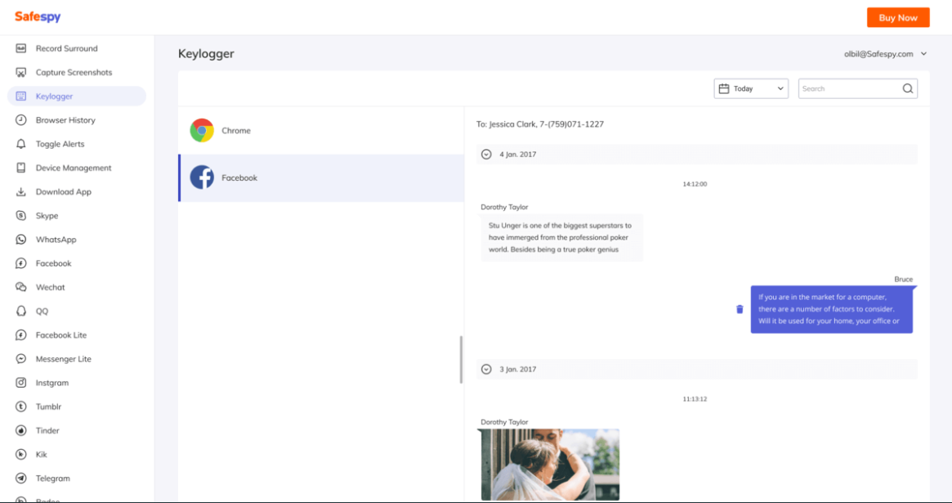The height and width of the screenshot is (503, 952).
Task: Click the Skype icon in the sidebar
Action: click(20, 216)
